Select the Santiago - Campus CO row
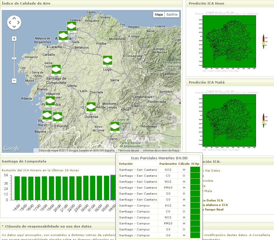This screenshot has width=274, height=240. 159,212
